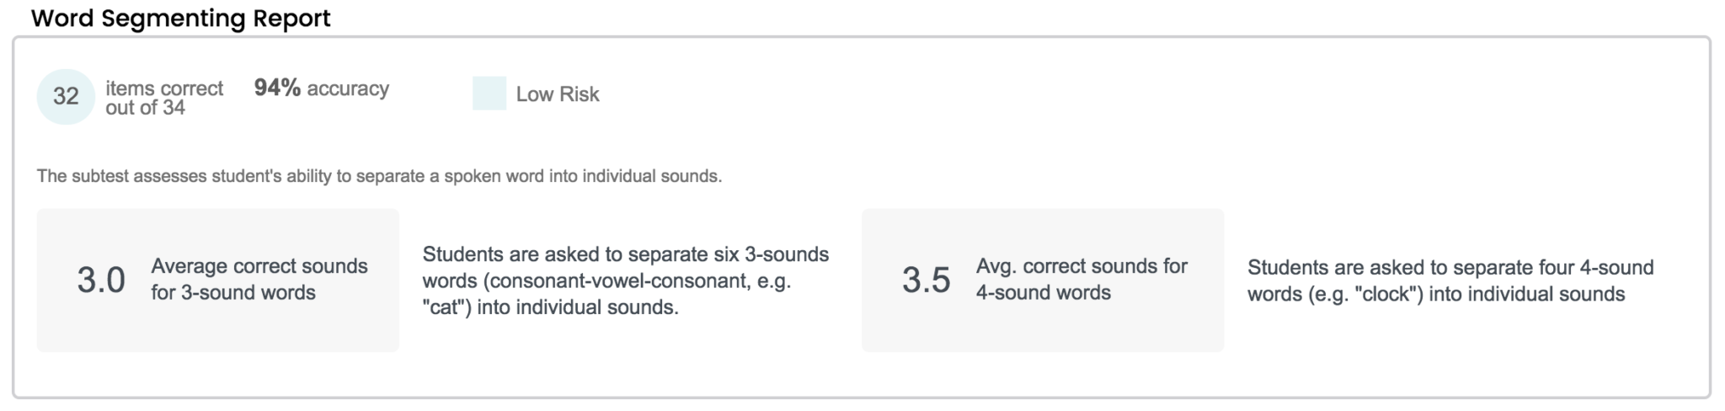The height and width of the screenshot is (411, 1725).
Task: Click the "items correct" text line
Action: coord(164,88)
